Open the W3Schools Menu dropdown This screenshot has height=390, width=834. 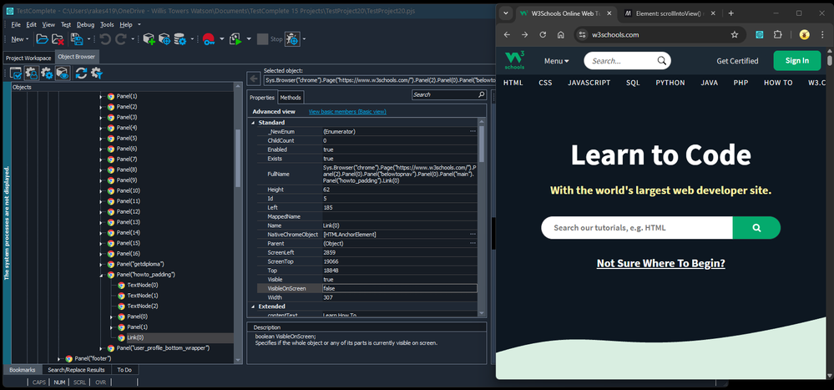556,61
